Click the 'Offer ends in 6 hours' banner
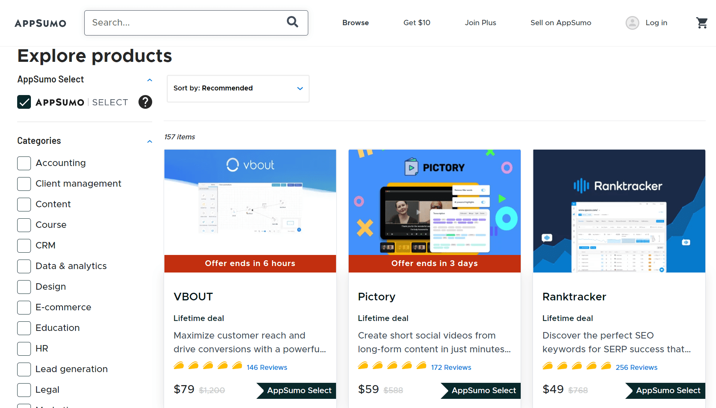This screenshot has height=408, width=716. pos(250,263)
